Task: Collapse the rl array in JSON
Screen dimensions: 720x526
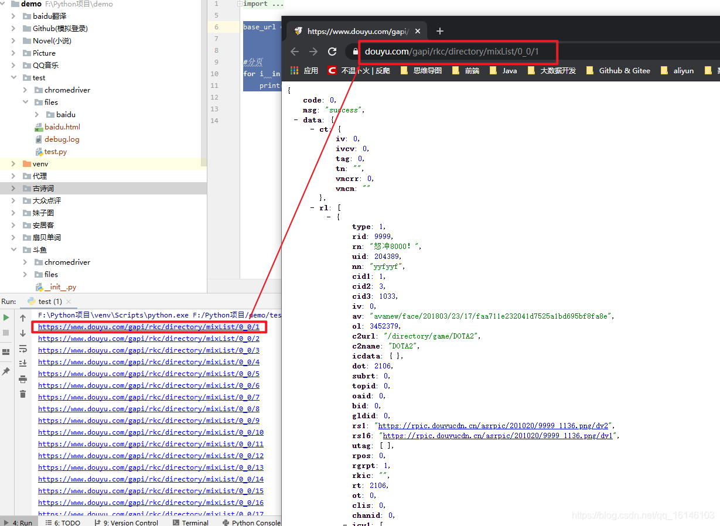Action: click(x=313, y=207)
